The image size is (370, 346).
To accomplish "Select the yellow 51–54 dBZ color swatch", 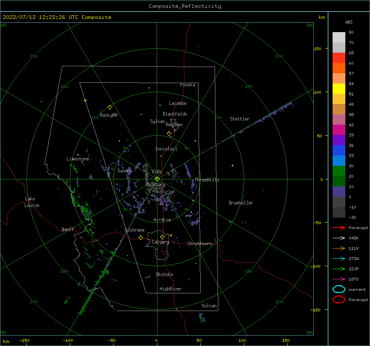I will (x=339, y=89).
